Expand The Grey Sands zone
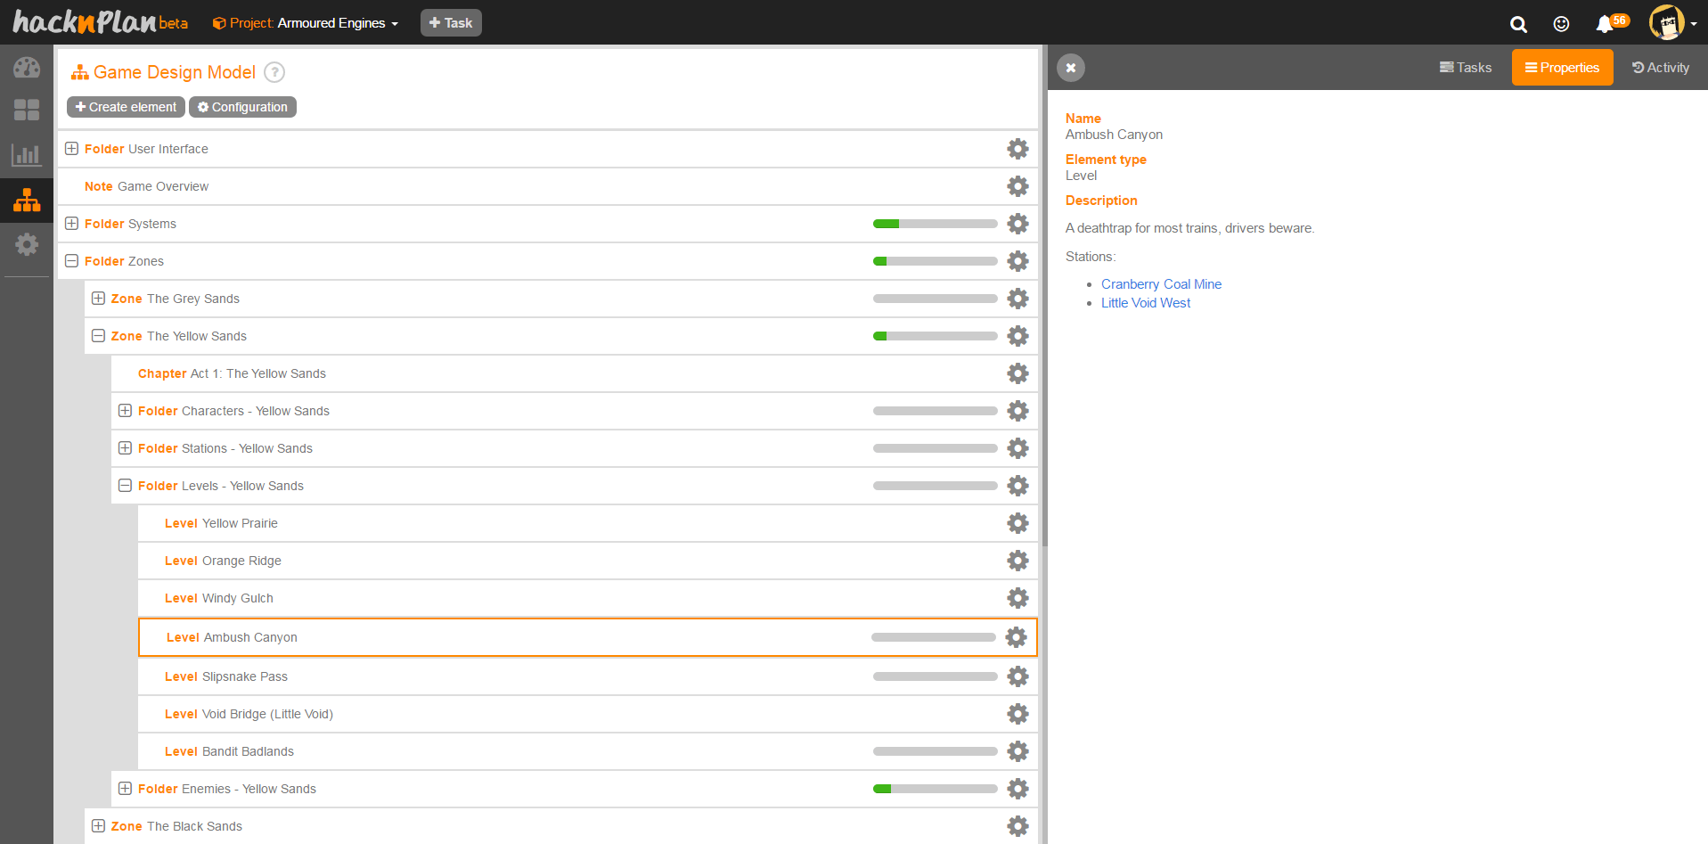The height and width of the screenshot is (844, 1708). pos(99,299)
